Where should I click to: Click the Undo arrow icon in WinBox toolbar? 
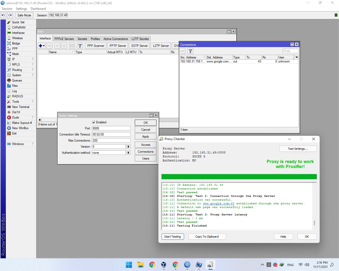(x=3, y=15)
